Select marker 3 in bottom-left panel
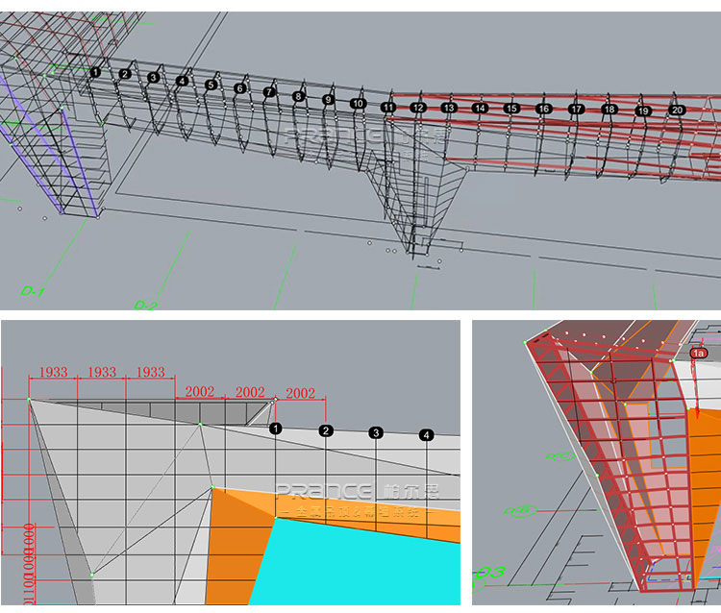 point(376,433)
